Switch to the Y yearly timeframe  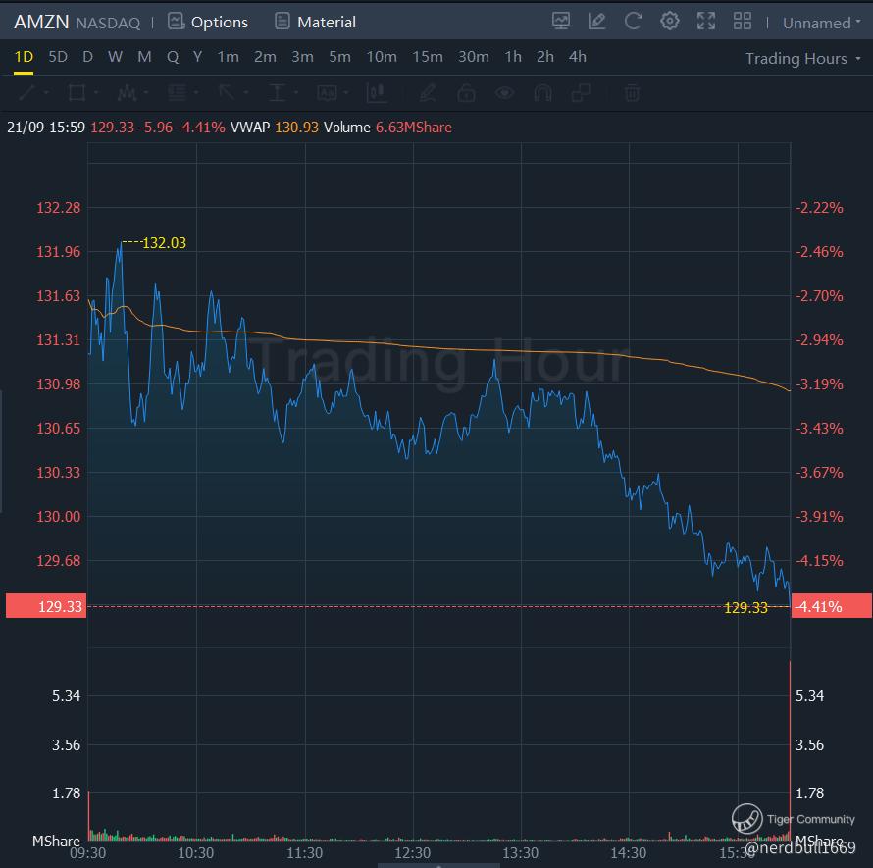[197, 57]
